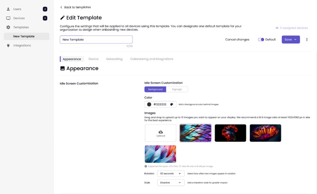Click the eye icon beside assigned devices
Viewport: 317px width, 194px height.
coord(277,28)
